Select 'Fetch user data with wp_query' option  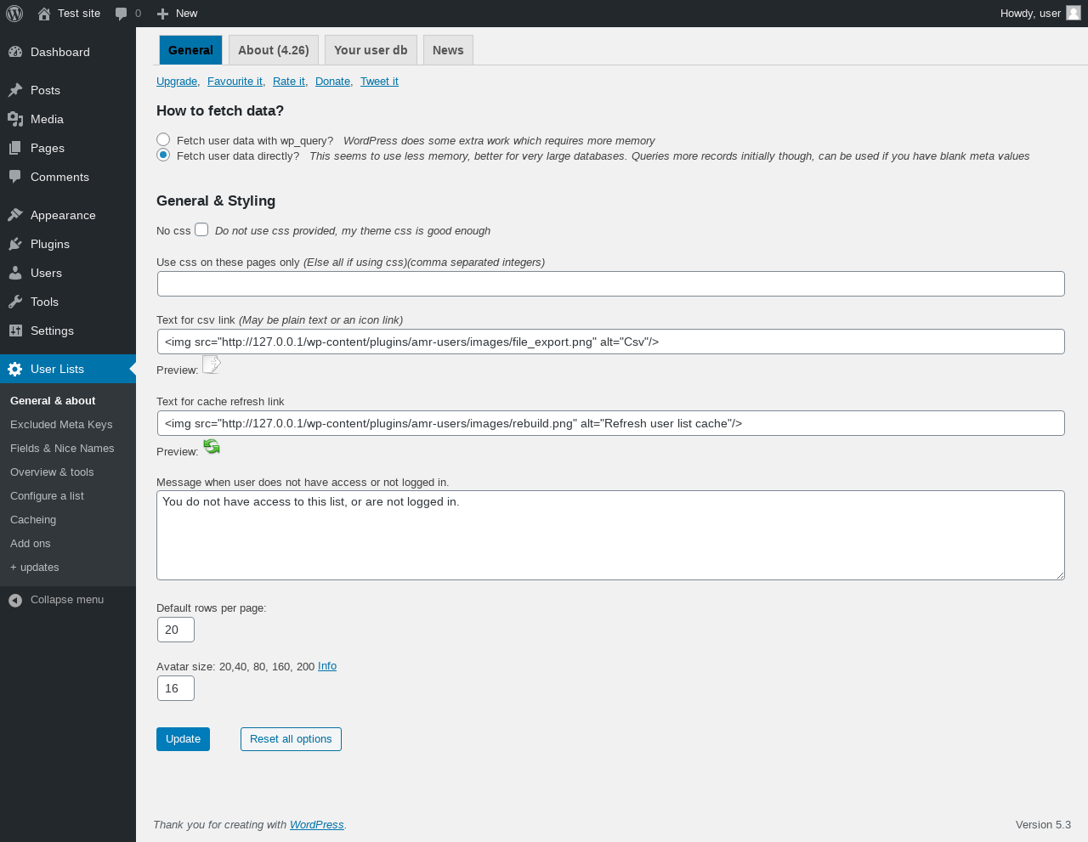(163, 139)
